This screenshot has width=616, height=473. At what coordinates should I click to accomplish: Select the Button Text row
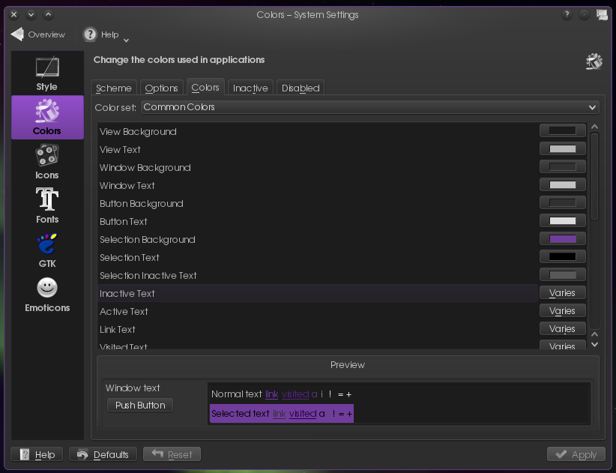(318, 222)
